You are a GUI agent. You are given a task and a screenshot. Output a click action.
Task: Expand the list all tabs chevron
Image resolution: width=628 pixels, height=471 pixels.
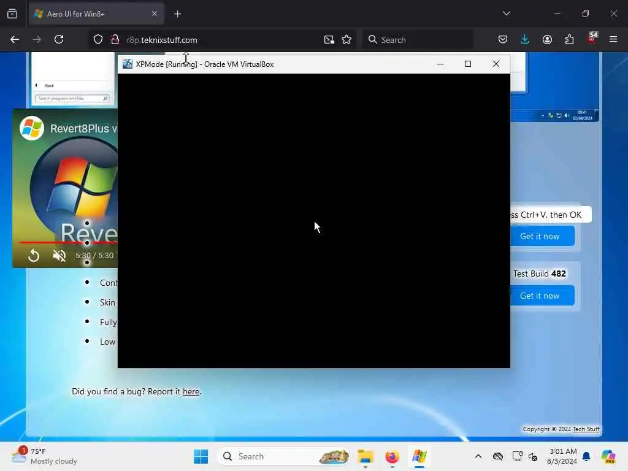click(x=506, y=13)
